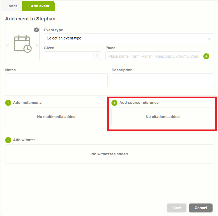Click the pencil edit icon on event image
Viewport: 218px width, 216px height.
(x=36, y=30)
